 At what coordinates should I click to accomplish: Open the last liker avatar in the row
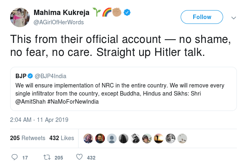[183, 138]
